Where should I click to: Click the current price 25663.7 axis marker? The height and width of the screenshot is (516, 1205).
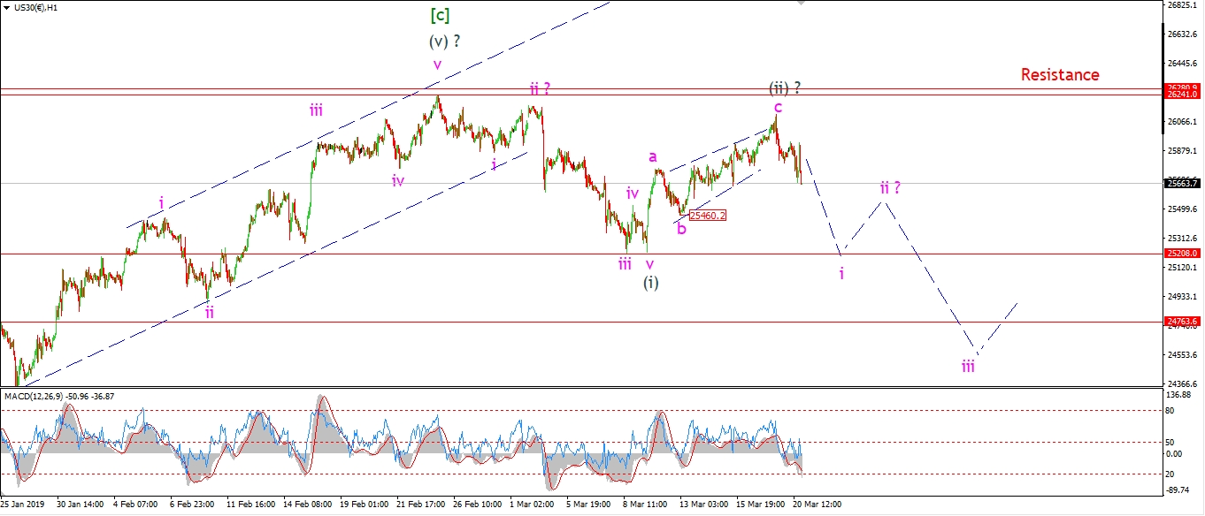(1182, 183)
